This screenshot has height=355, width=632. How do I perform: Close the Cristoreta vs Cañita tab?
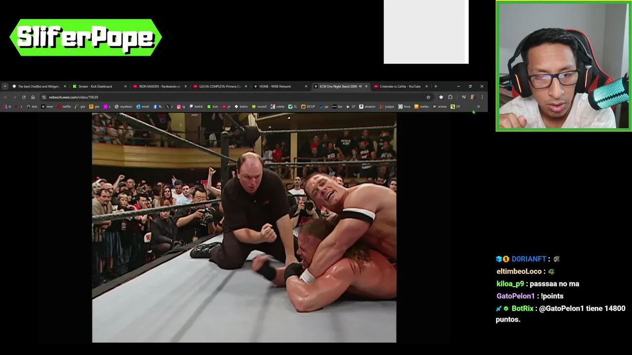coord(427,86)
